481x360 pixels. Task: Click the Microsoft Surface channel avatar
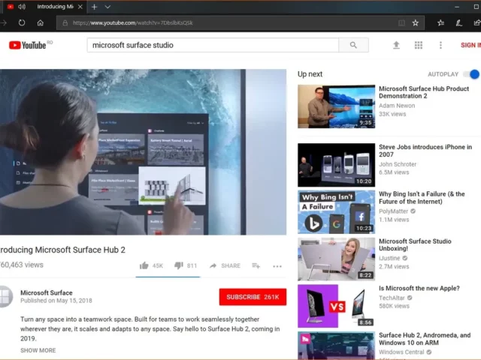pyautogui.click(x=5, y=296)
